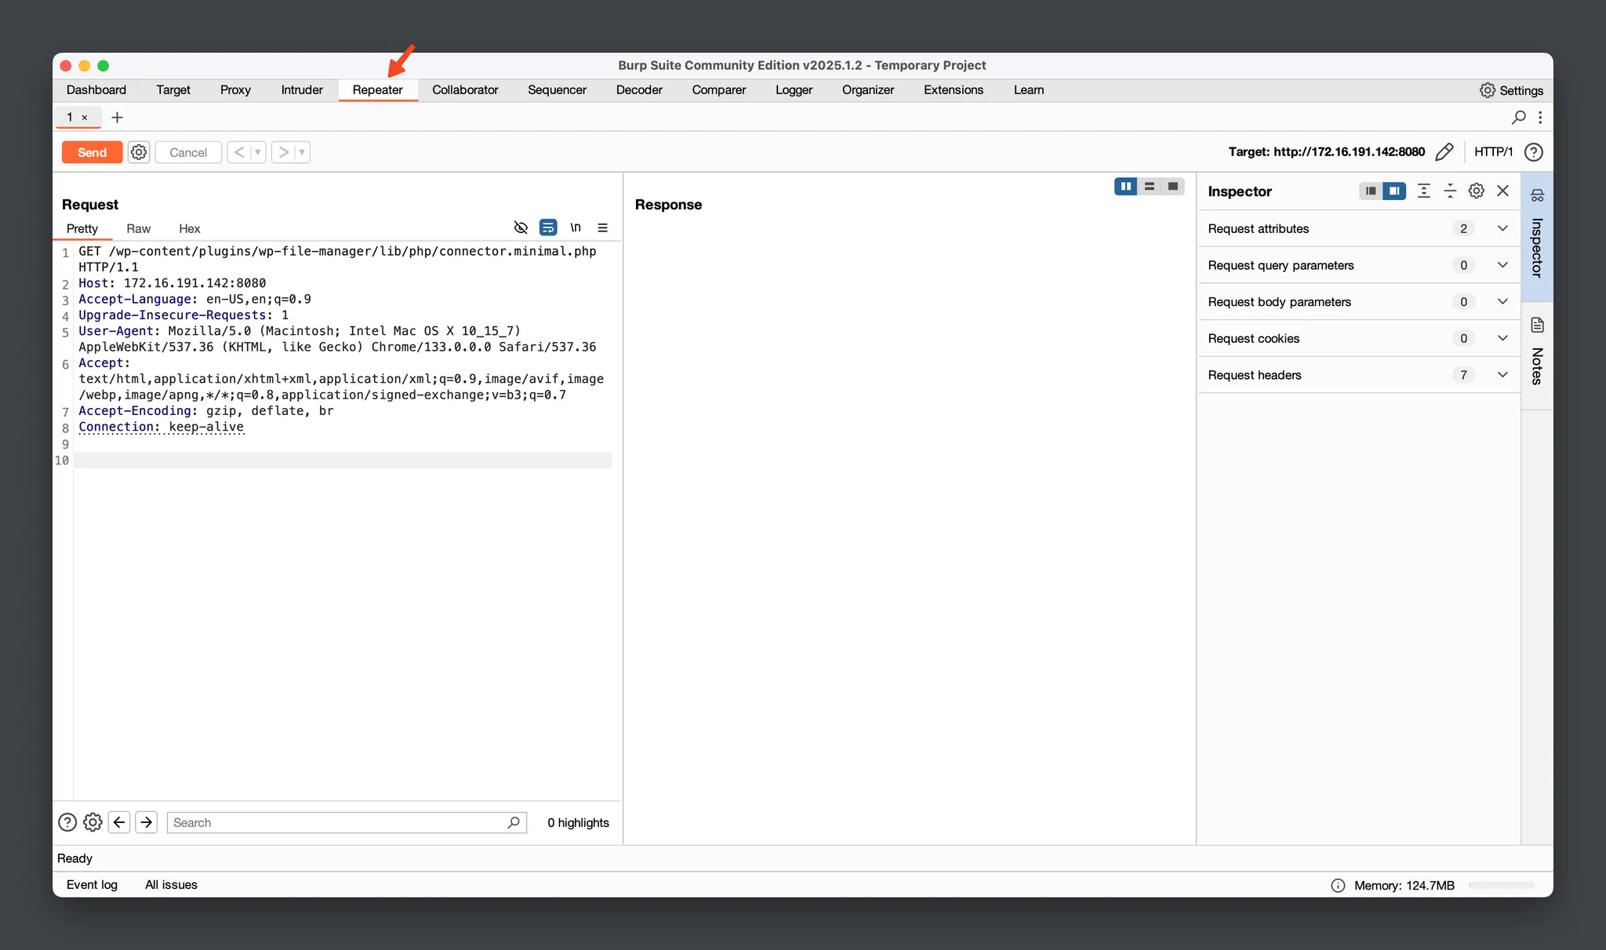Click the orange Send button
The image size is (1606, 950).
(x=92, y=152)
